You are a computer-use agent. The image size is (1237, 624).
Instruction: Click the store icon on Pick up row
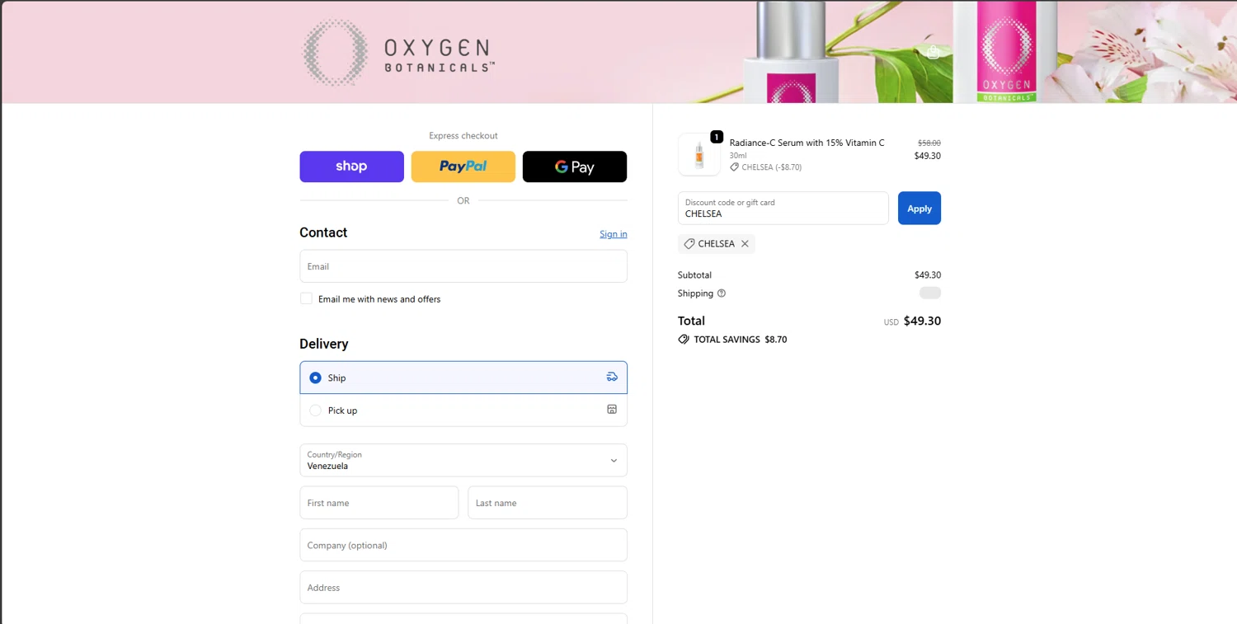tap(612, 410)
